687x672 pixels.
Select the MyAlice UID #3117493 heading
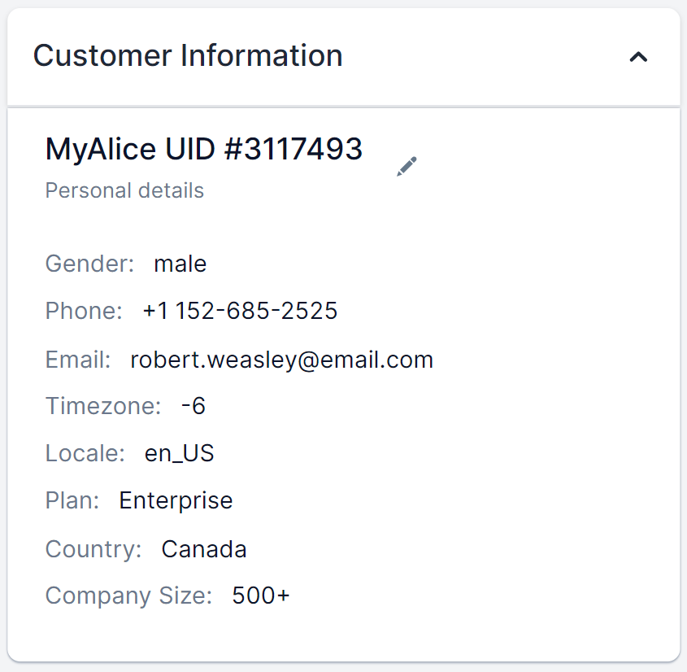[204, 149]
